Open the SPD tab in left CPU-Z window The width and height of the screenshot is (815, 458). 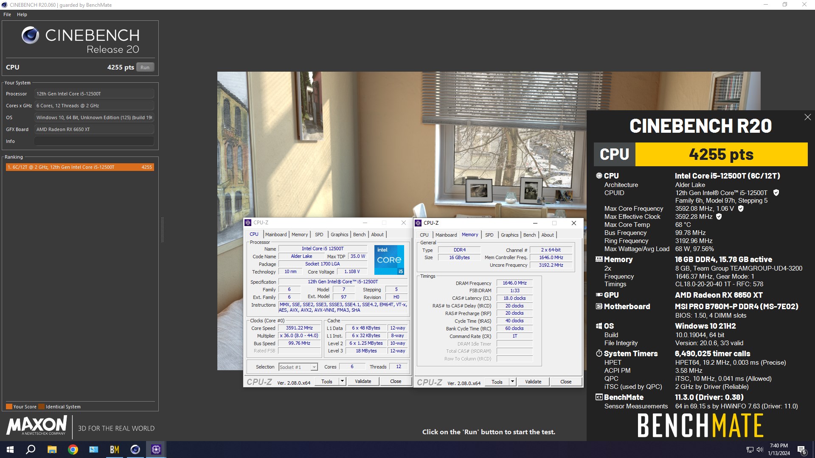pos(319,235)
